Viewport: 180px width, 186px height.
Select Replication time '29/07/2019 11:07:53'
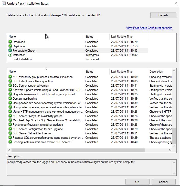pyautogui.click(x=124, y=46)
